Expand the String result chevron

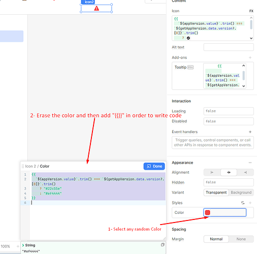pos(23,245)
